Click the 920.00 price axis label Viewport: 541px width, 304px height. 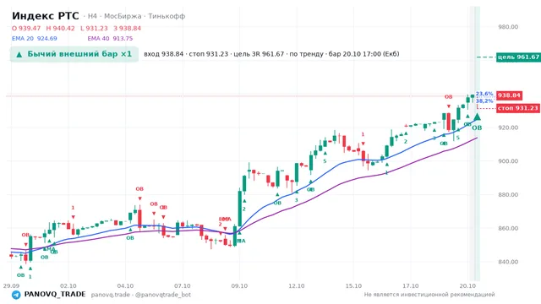508,128
